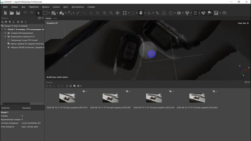The image size is (251, 141).
Task: Click the Zoom out magnifier icon
Action: pyautogui.click(x=111, y=13)
